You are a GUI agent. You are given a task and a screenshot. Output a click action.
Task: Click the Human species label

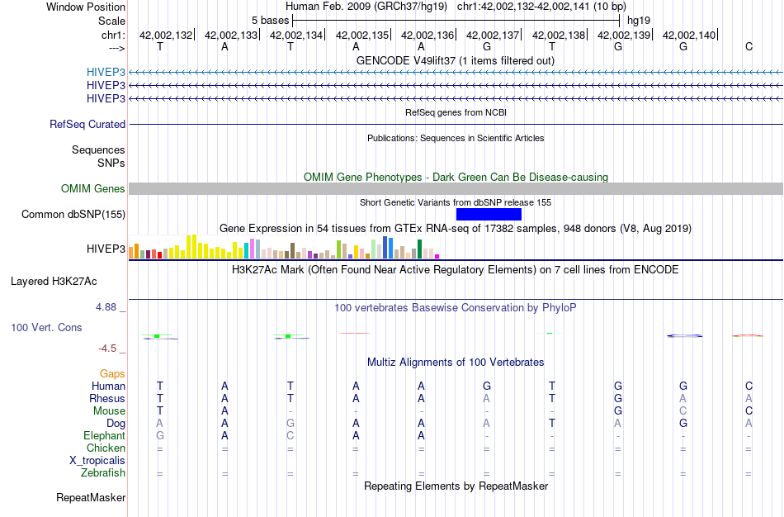(108, 386)
